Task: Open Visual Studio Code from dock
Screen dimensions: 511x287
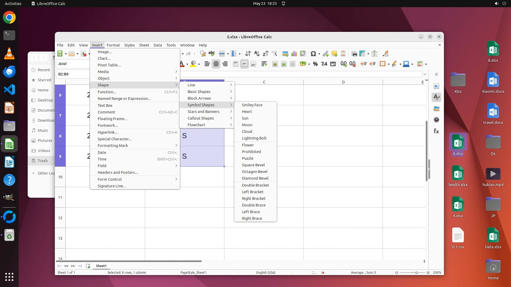Action: click(9, 90)
